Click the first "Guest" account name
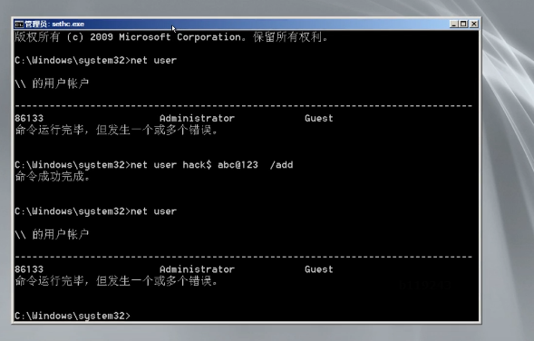Screen dimensions: 534x341 (x=319, y=119)
